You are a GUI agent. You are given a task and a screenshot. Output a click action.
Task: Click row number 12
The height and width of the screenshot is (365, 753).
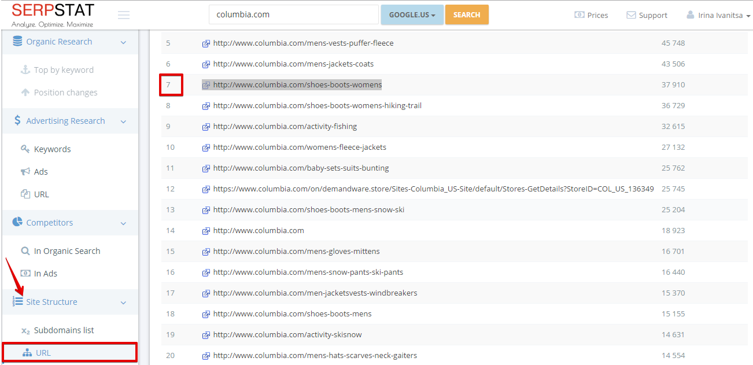[x=170, y=189]
